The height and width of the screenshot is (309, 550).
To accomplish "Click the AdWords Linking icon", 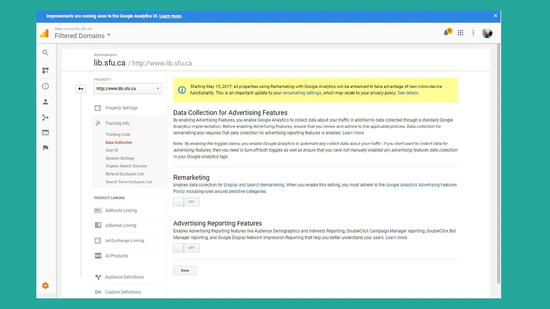I will (x=98, y=210).
